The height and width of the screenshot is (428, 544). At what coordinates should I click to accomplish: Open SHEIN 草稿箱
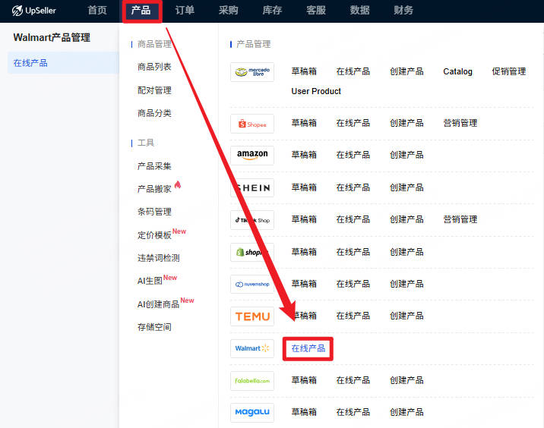[x=304, y=188]
